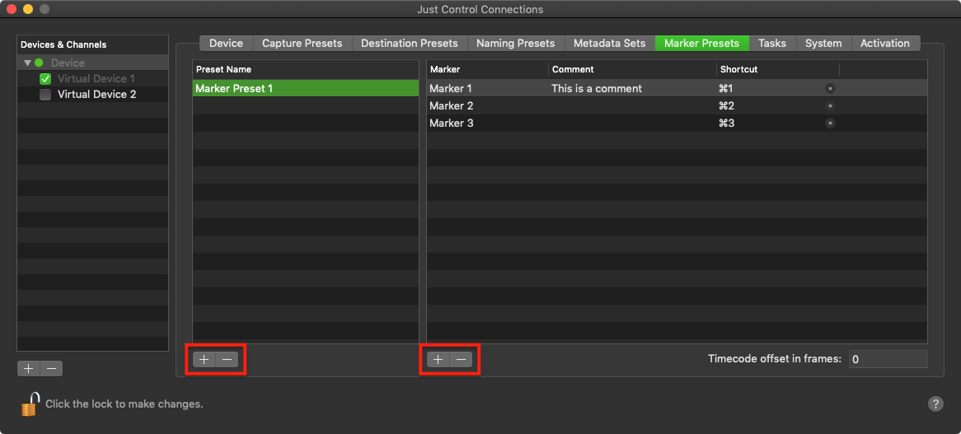The width and height of the screenshot is (961, 434).
Task: Select Virtual Device 2 in device list
Action: [x=96, y=94]
